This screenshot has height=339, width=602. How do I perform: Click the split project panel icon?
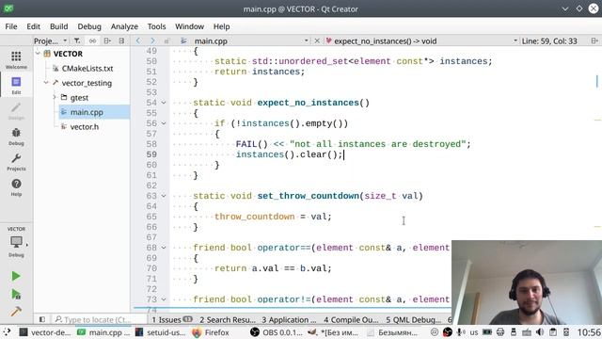pyautogui.click(x=107, y=40)
